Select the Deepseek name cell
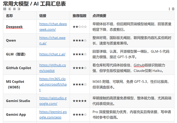 pyautogui.click(x=20, y=27)
